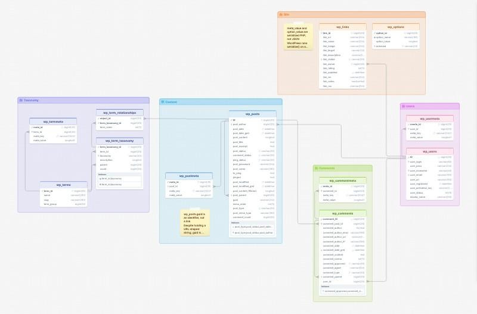This screenshot has height=314, width=477.
Task: Click the post_author column in wp_posts
Action: click(252, 125)
